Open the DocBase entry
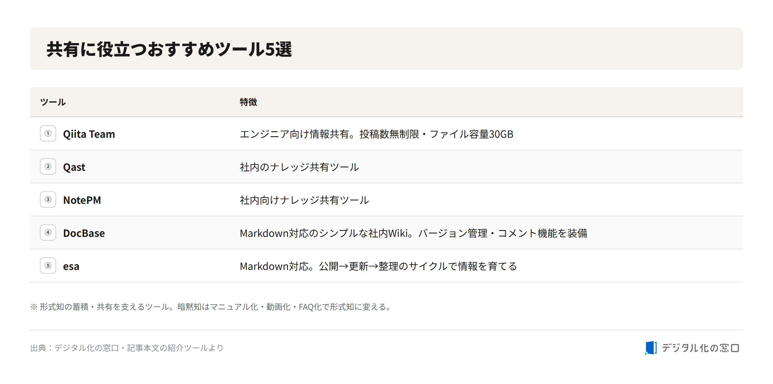This screenshot has height=384, width=773. 84,233
